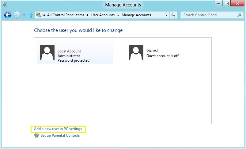
Task: Open the Guest account name
Action: click(x=153, y=51)
